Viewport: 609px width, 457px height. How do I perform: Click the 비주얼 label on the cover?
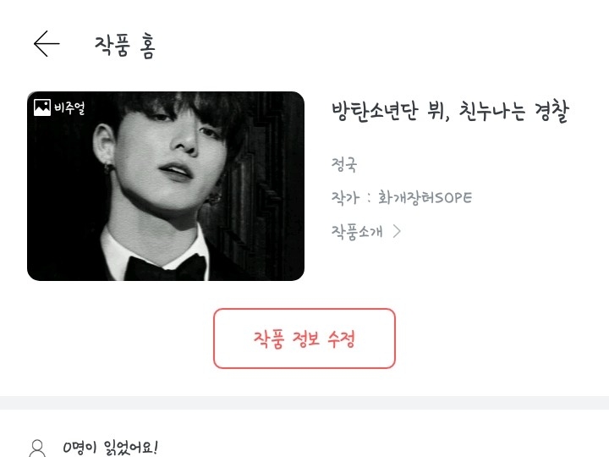(69, 107)
